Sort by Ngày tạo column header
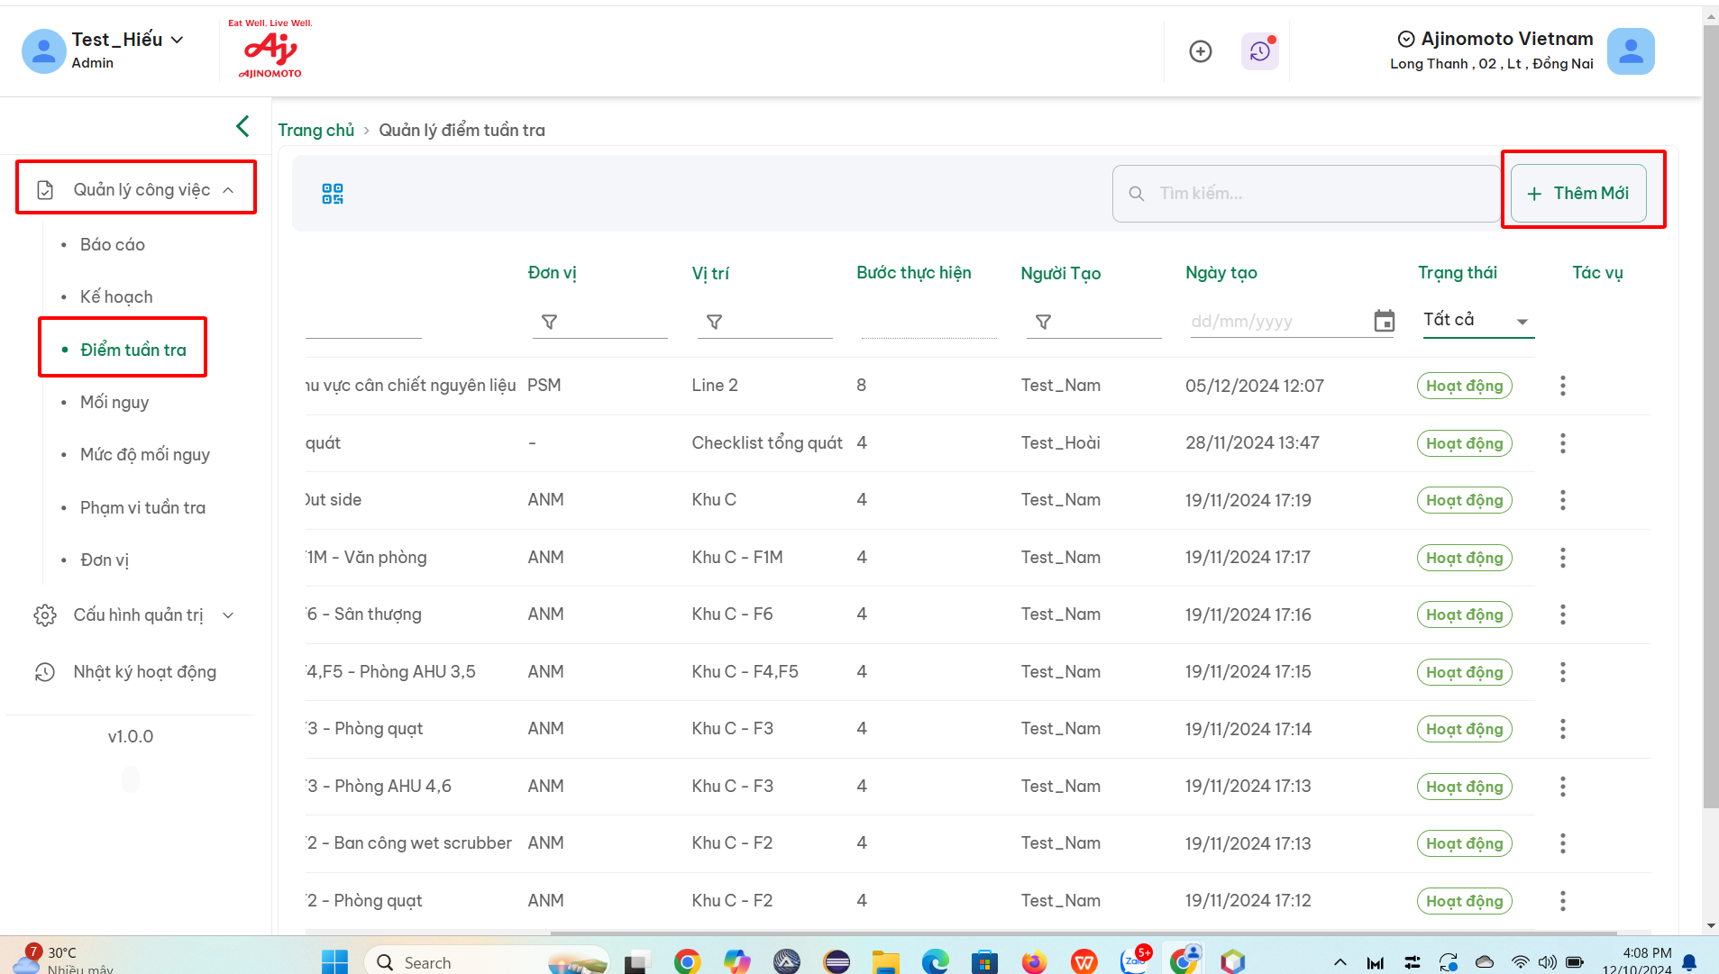 click(1221, 272)
